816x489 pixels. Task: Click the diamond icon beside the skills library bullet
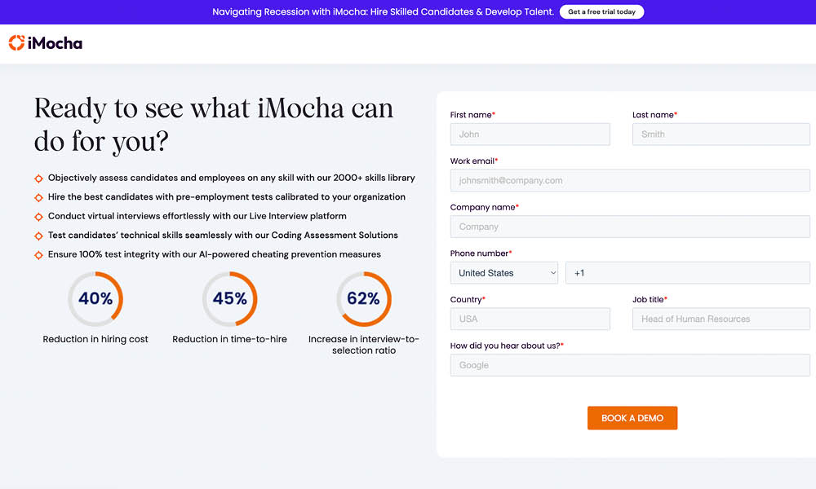38,178
